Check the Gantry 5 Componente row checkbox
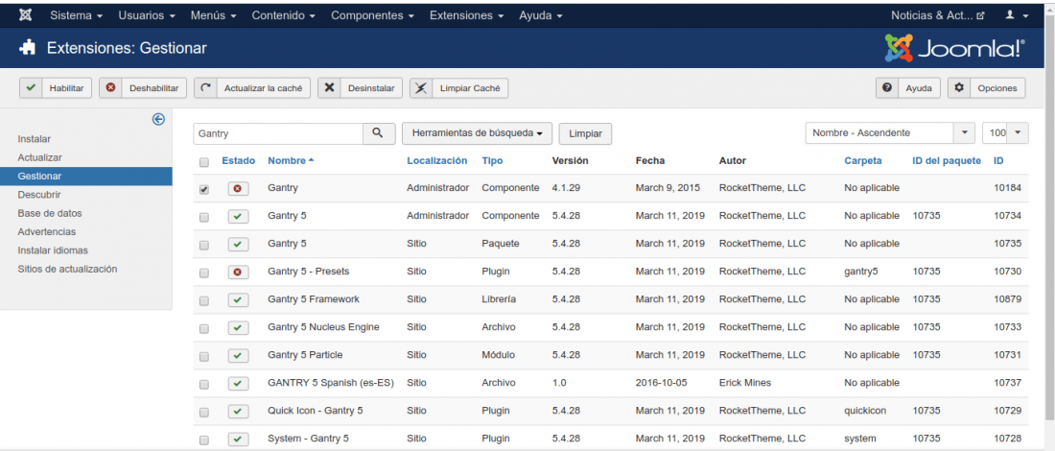This screenshot has width=1055, height=451. tap(204, 218)
